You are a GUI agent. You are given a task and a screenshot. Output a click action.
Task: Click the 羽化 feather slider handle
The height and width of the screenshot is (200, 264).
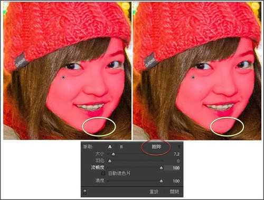(110, 161)
